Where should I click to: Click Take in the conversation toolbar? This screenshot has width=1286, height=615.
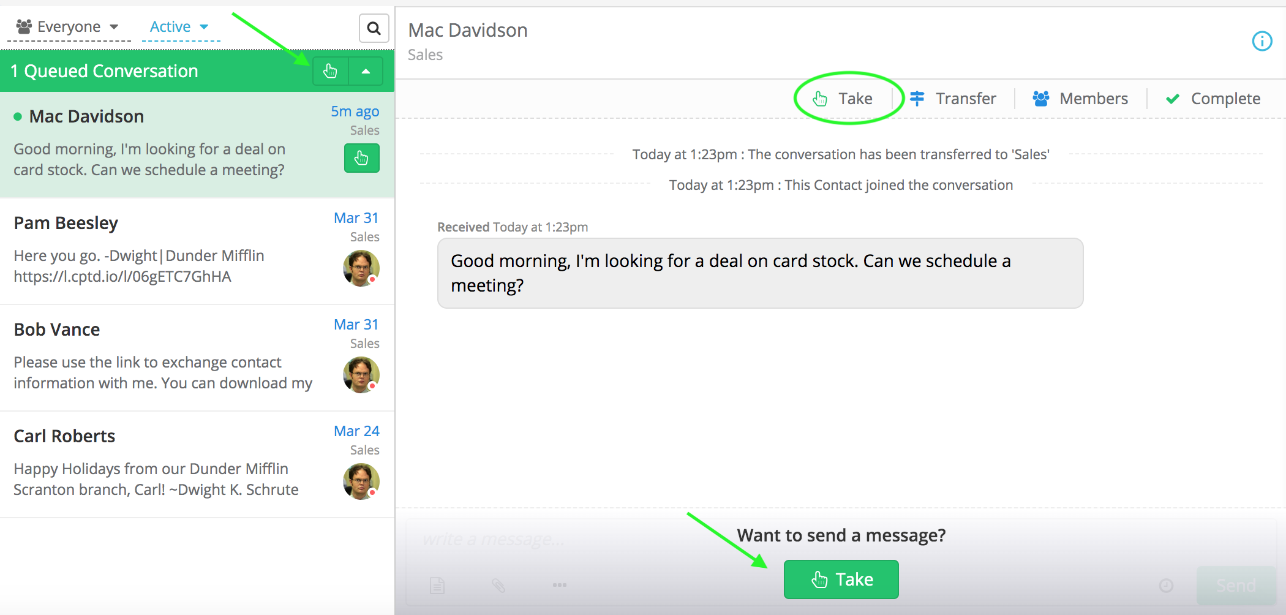click(x=843, y=99)
